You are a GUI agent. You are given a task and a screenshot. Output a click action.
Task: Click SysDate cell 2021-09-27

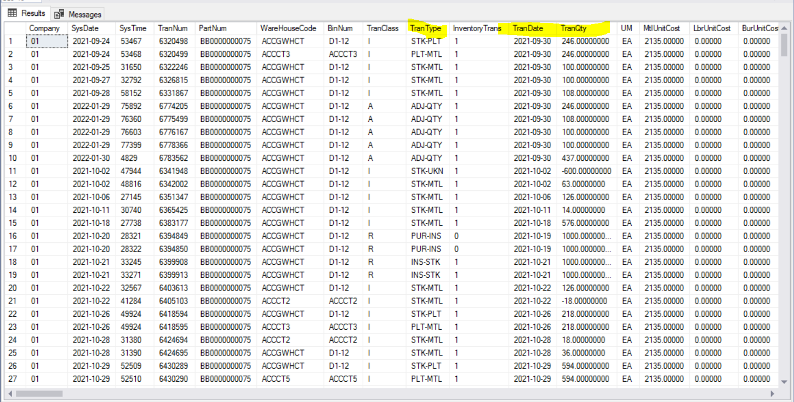(92, 80)
